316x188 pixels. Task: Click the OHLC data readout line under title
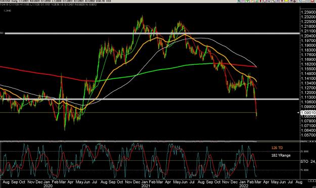(x=49, y=5)
